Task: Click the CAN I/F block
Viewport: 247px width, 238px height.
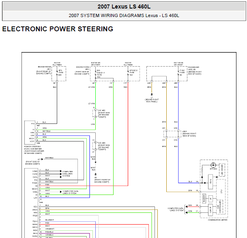Action: (x=210, y=210)
